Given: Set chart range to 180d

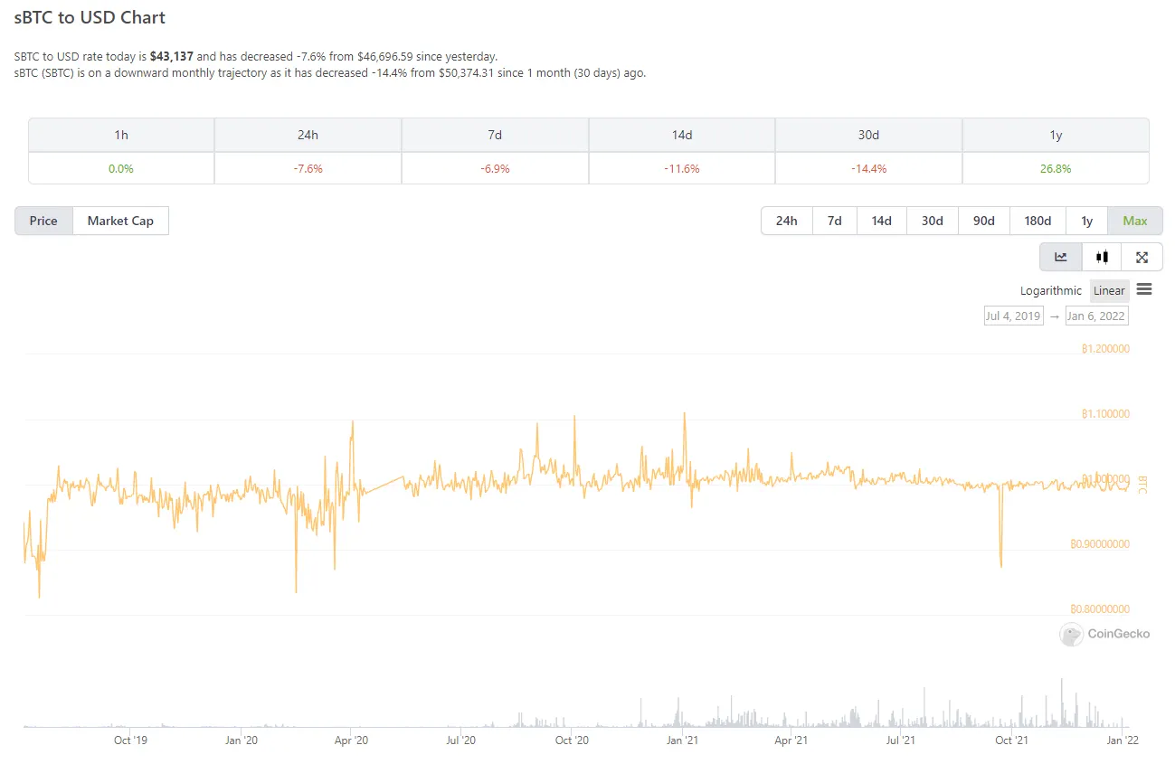Looking at the screenshot, I should pyautogui.click(x=1038, y=221).
